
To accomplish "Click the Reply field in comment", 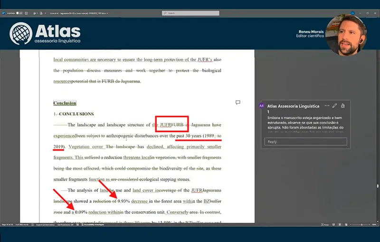I will [x=305, y=142].
